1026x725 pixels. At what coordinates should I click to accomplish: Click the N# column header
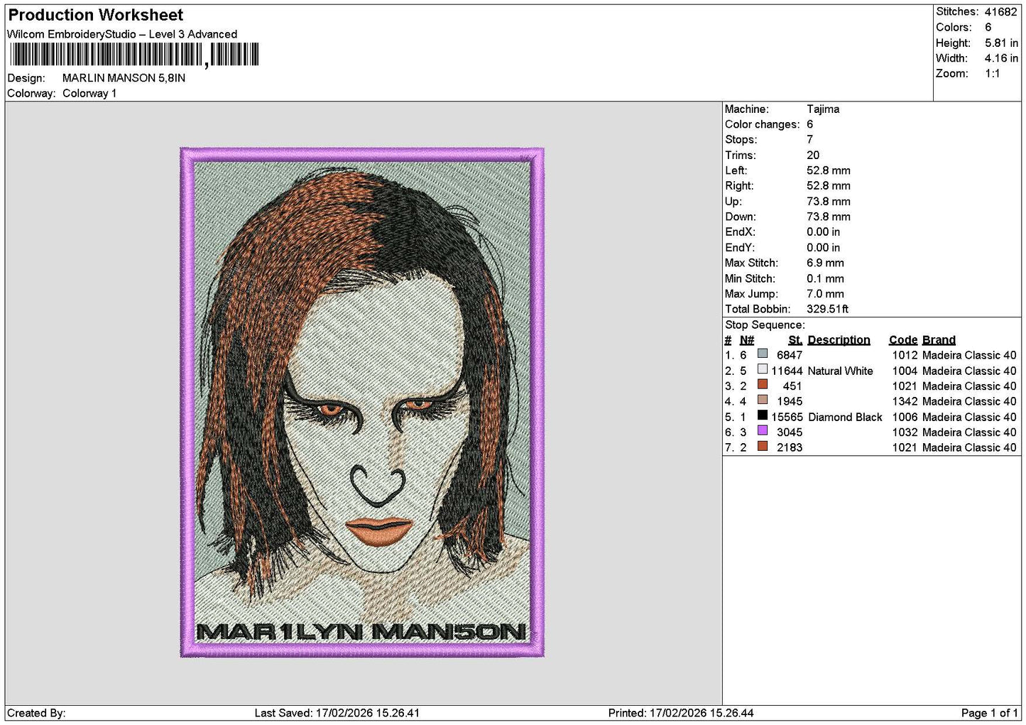coord(747,340)
